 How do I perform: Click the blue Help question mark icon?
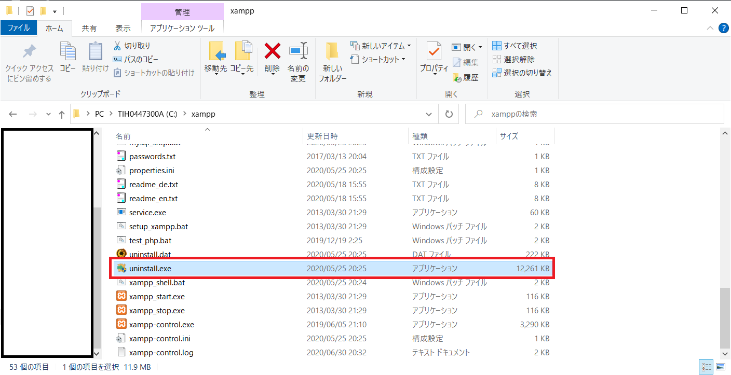tap(723, 28)
